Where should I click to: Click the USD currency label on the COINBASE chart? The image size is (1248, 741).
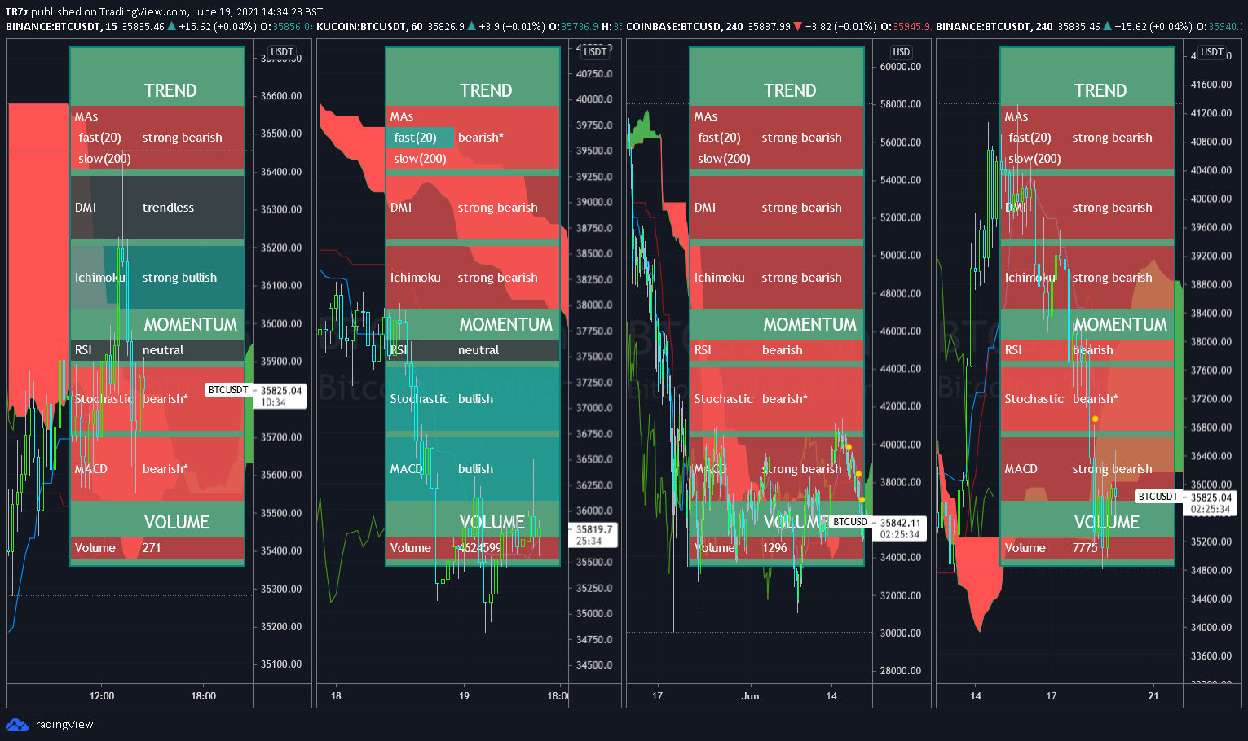[x=901, y=52]
